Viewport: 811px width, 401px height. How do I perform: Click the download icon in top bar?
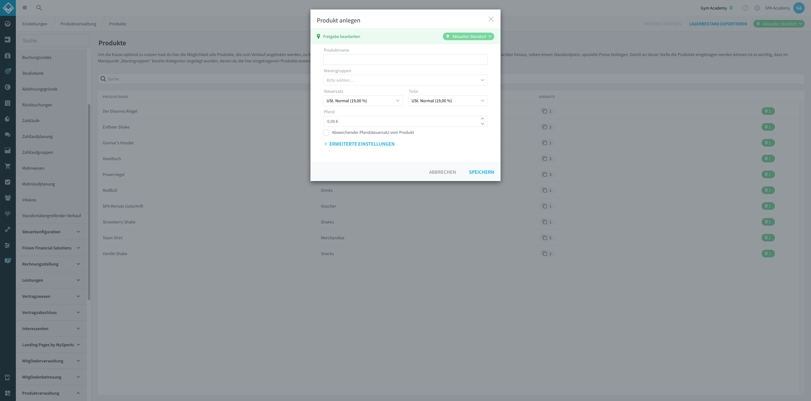(757, 8)
